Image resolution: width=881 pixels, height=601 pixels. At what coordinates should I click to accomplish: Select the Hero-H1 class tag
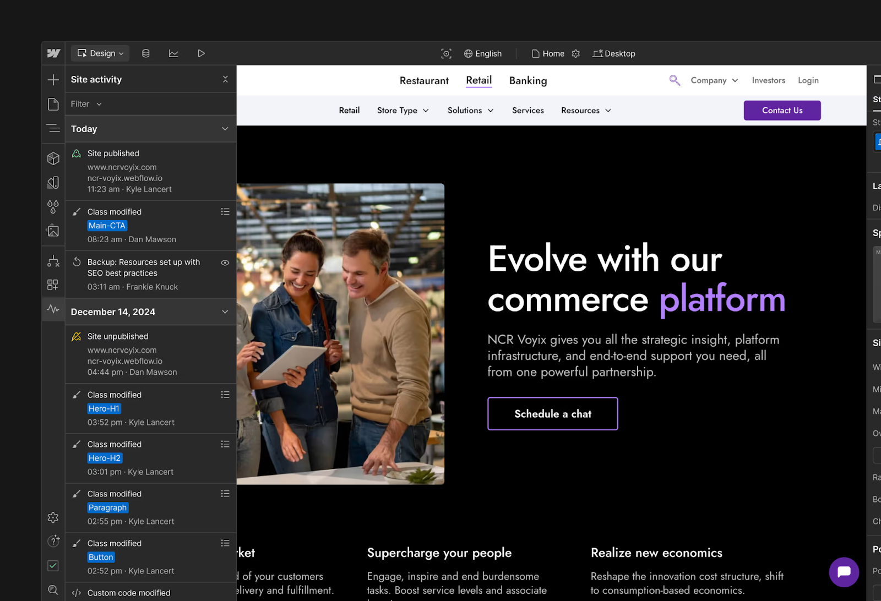104,409
